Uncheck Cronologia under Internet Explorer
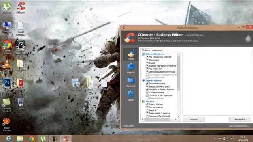Image resolution: width=253 pixels, height=142 pixels. [147, 60]
